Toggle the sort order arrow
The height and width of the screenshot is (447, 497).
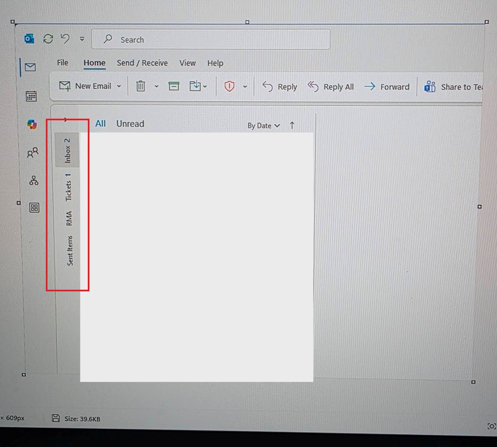292,125
